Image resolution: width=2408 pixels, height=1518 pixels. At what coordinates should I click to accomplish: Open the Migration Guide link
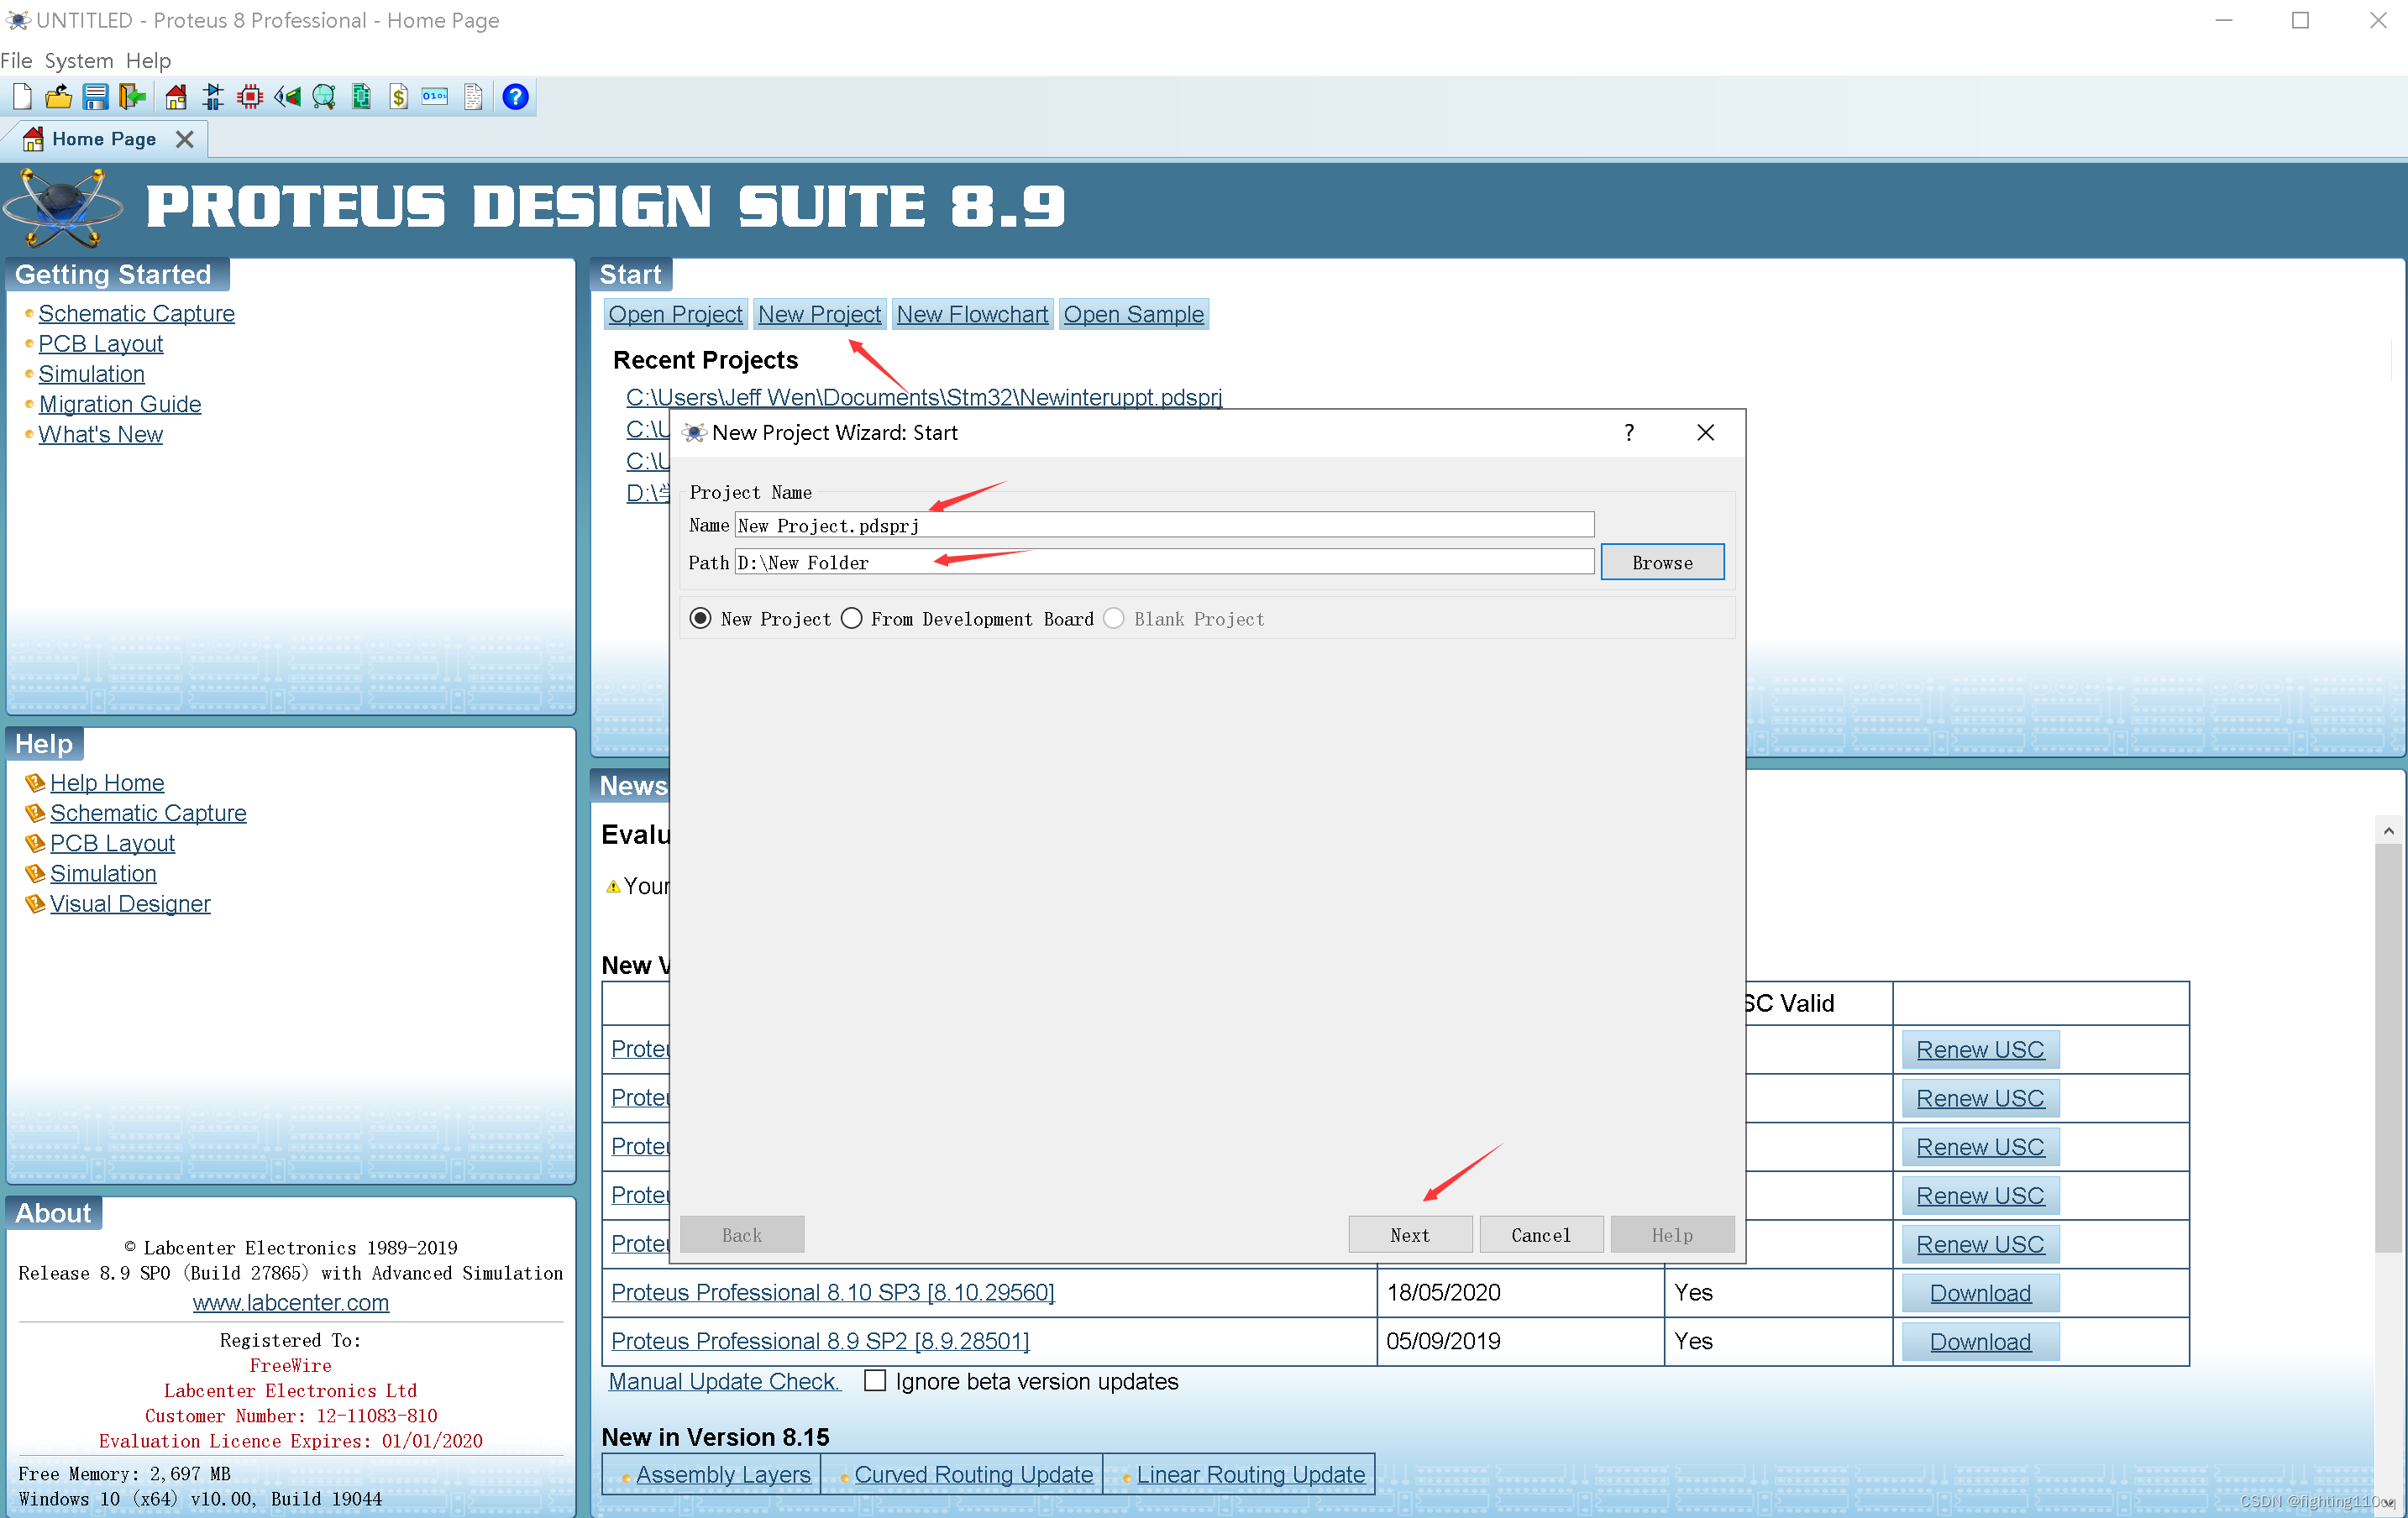click(x=120, y=405)
